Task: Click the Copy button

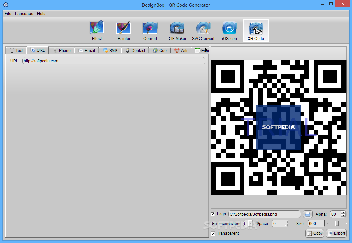Action: (315, 233)
